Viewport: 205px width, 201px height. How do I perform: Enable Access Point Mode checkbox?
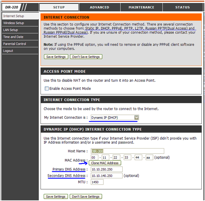[x=47, y=88]
